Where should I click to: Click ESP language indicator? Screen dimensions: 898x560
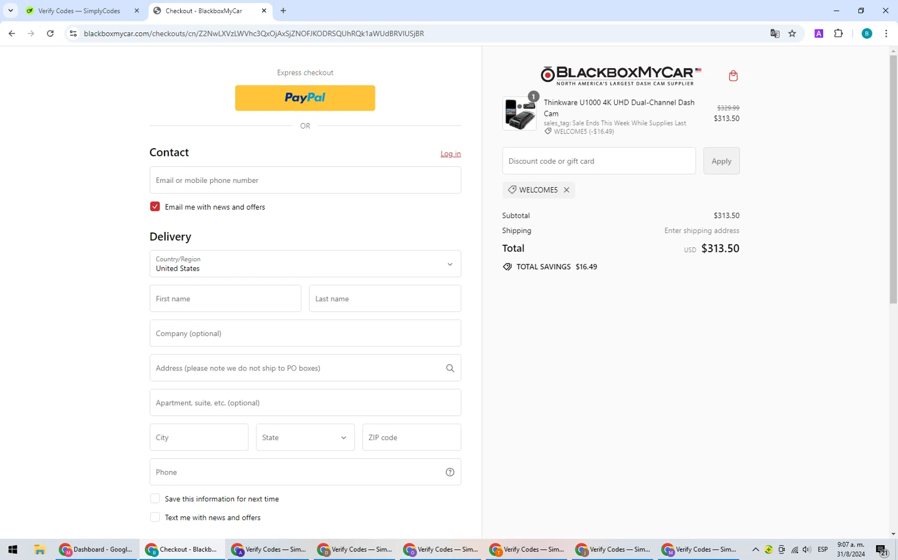823,549
